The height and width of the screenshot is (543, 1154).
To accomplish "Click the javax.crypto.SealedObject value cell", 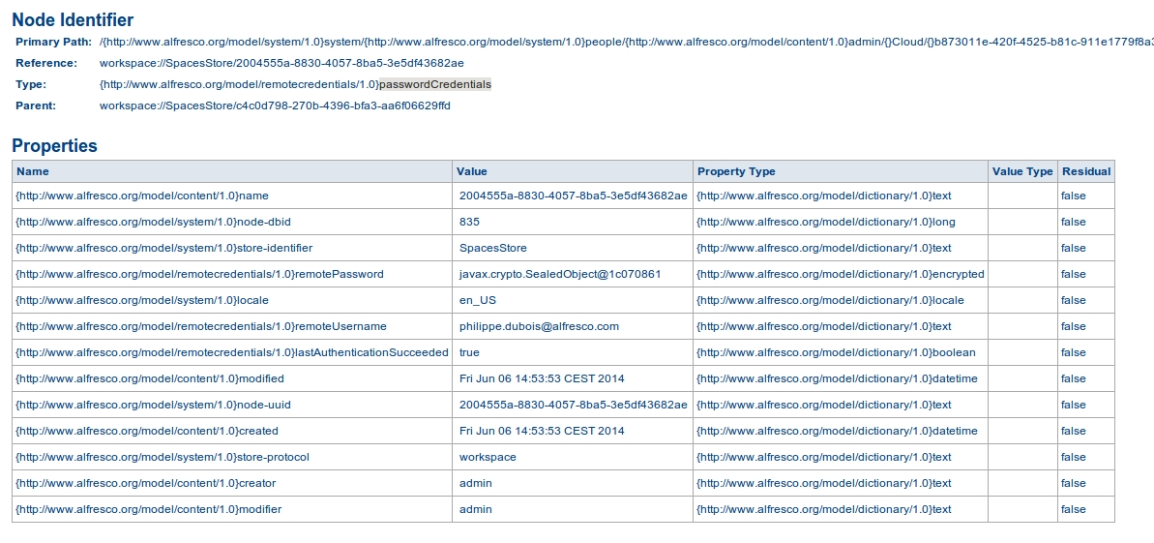I will [x=573, y=274].
